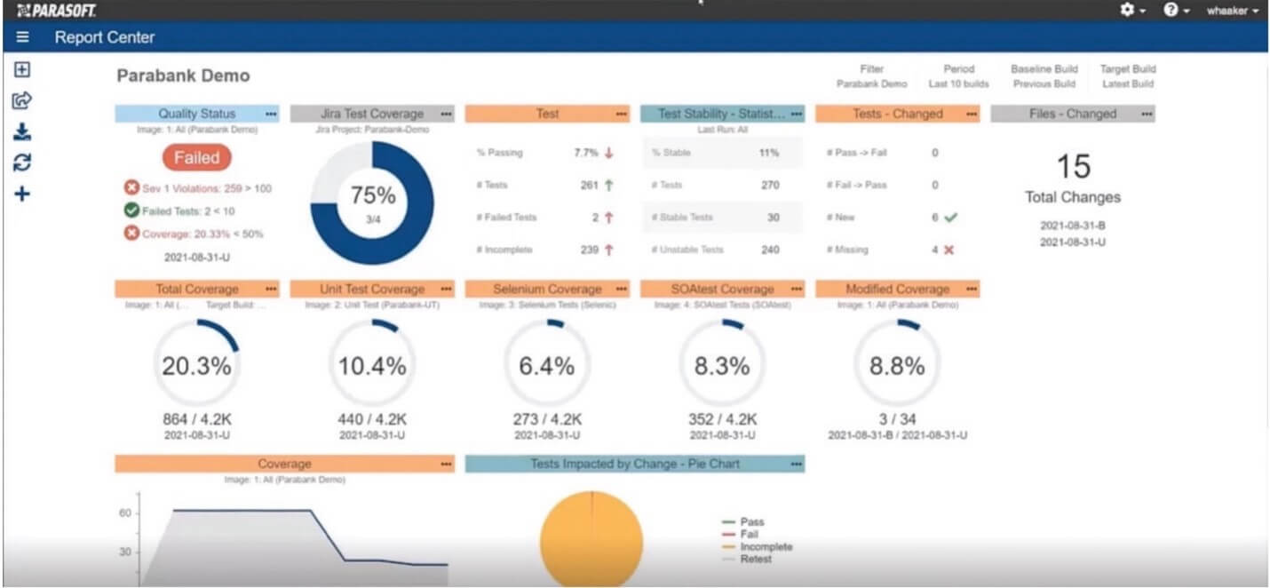
Task: Click the Failed status badge
Action: click(196, 157)
